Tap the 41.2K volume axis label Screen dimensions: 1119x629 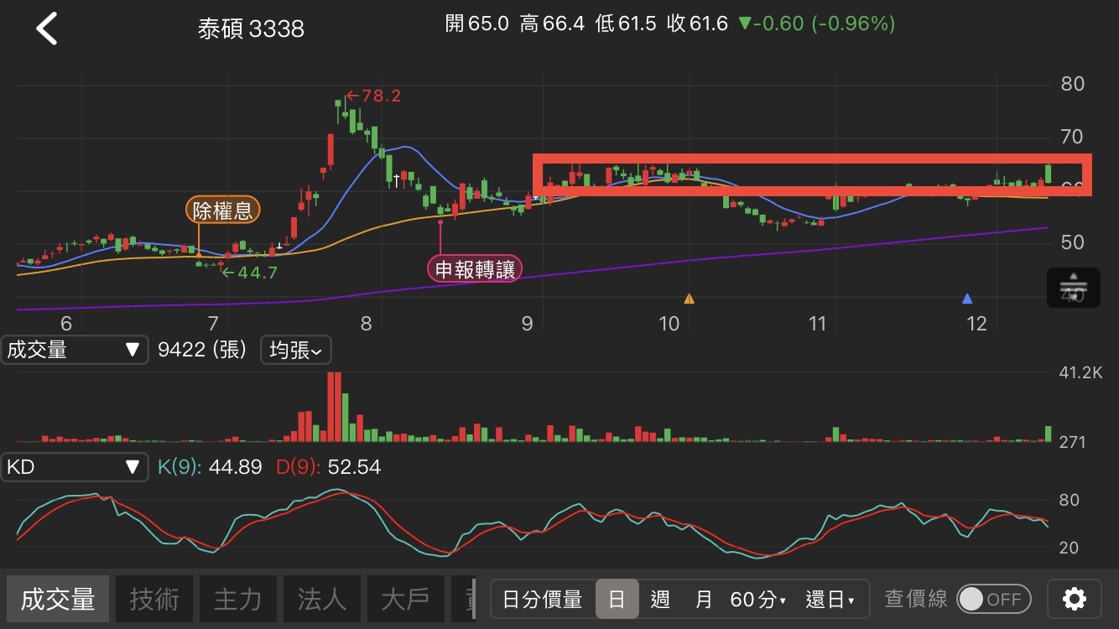[1081, 372]
